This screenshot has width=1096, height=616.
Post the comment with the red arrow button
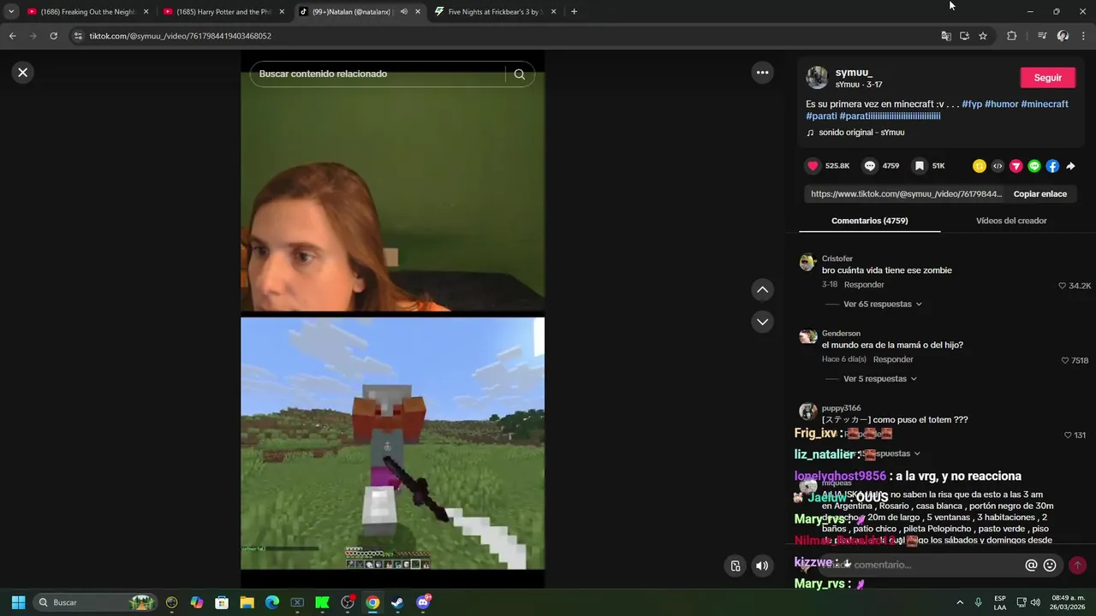(1077, 566)
